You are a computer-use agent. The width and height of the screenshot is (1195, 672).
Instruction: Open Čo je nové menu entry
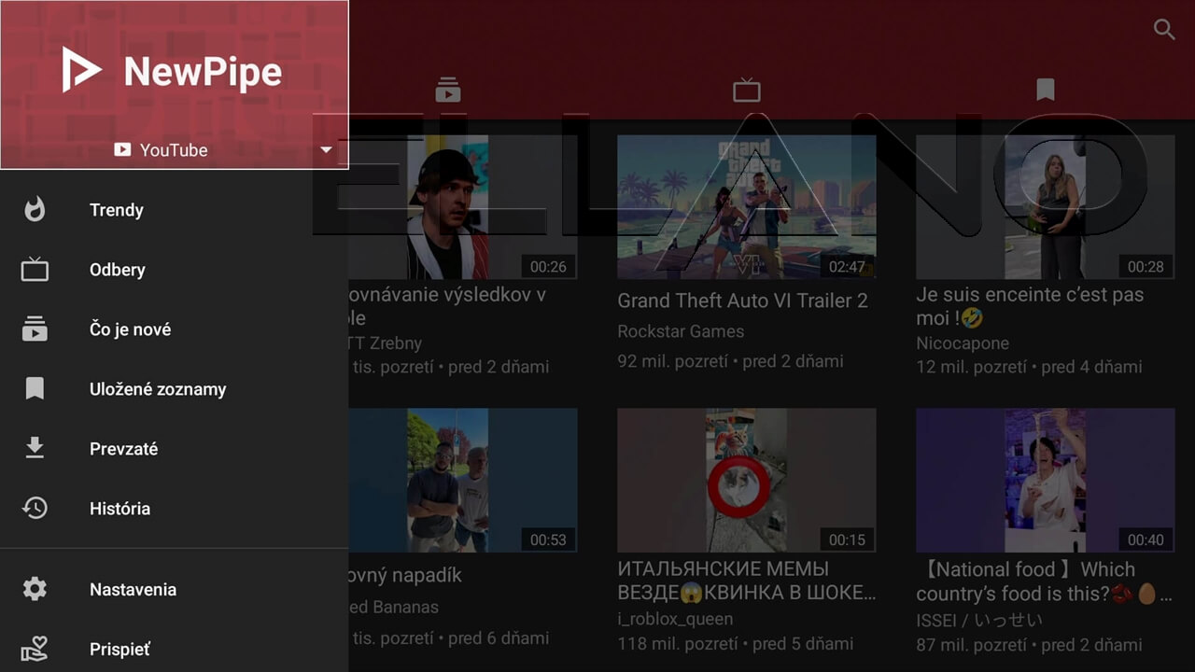[174, 329]
